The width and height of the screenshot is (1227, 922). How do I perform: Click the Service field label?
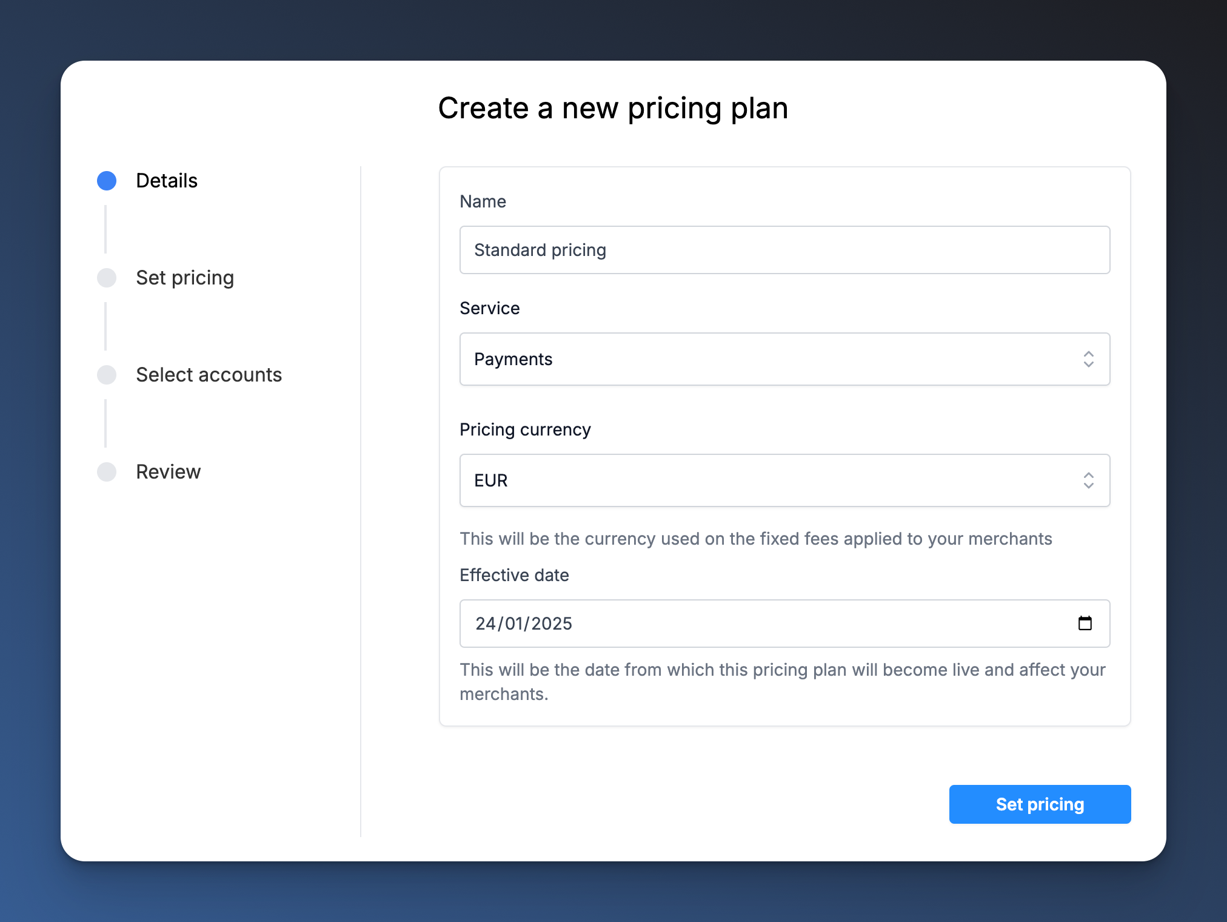(x=490, y=308)
